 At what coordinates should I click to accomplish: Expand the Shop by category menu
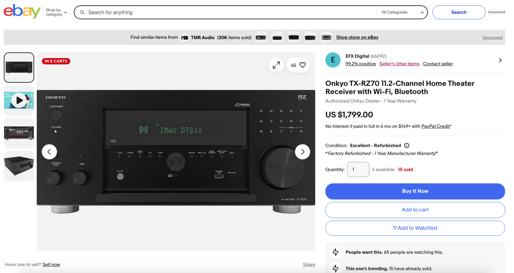click(56, 12)
